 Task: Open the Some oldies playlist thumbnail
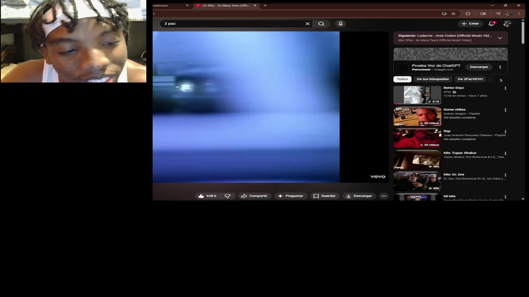tap(417, 117)
